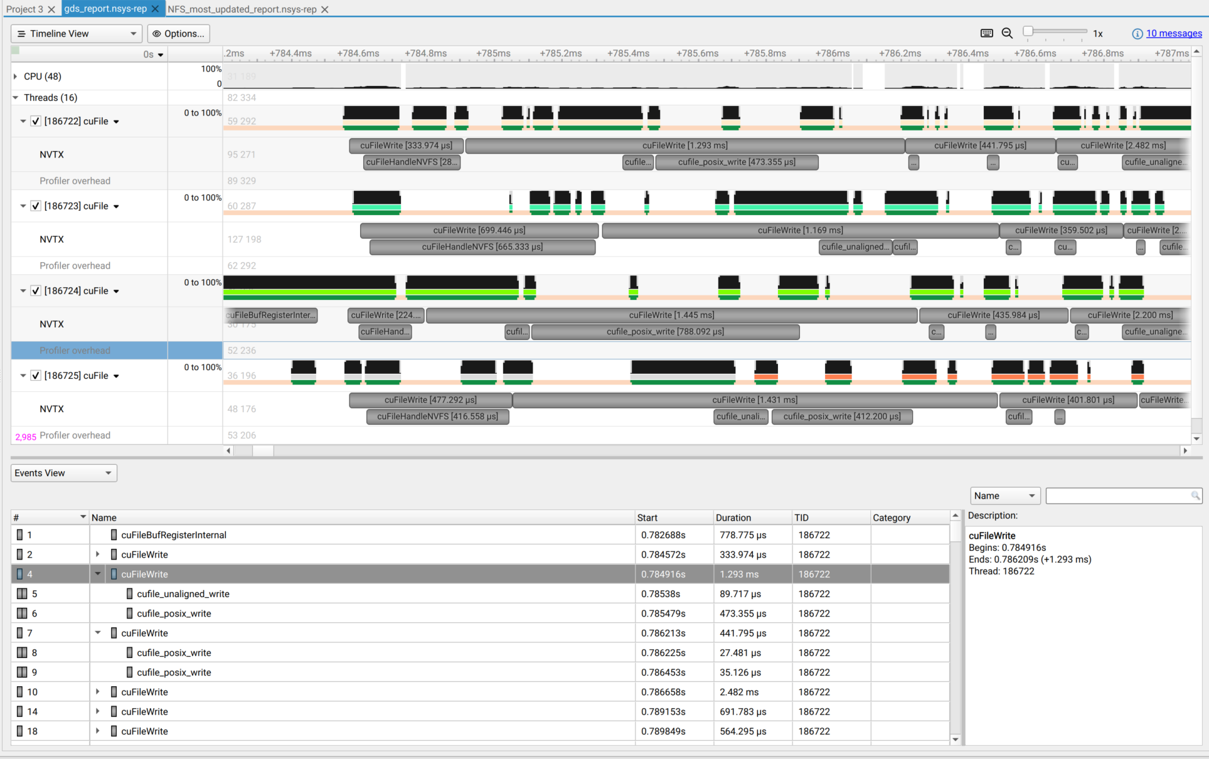Click the zoom-out magnifier icon
This screenshot has width=1209, height=759.
click(x=1007, y=33)
